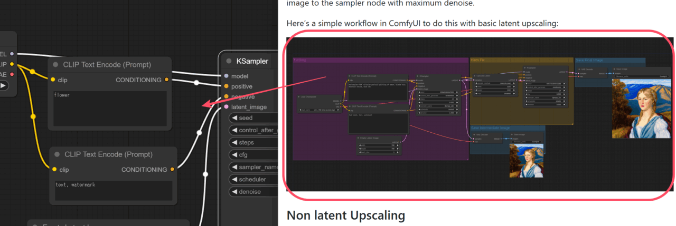Select the clip input port on the flower node
This screenshot has width=676, height=226.
[x=53, y=80]
